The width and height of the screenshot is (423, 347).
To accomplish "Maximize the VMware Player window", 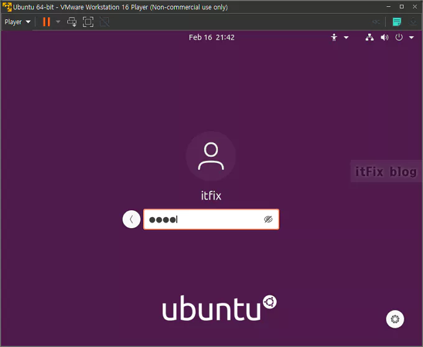I will 402,6.
